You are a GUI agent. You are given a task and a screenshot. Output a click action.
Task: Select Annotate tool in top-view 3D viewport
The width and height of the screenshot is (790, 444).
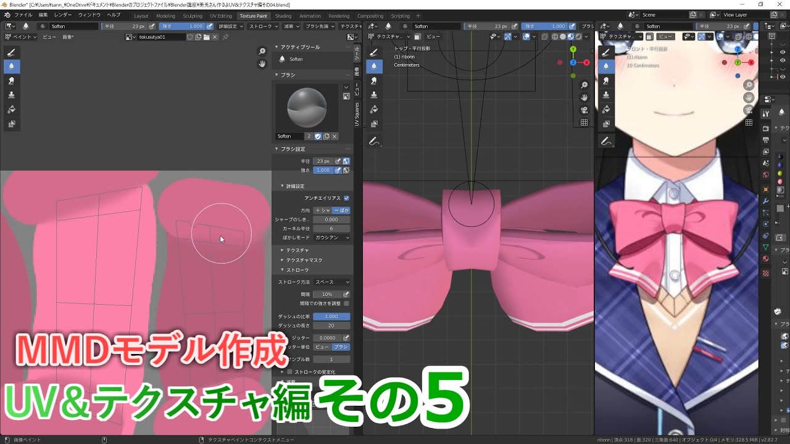click(373, 142)
